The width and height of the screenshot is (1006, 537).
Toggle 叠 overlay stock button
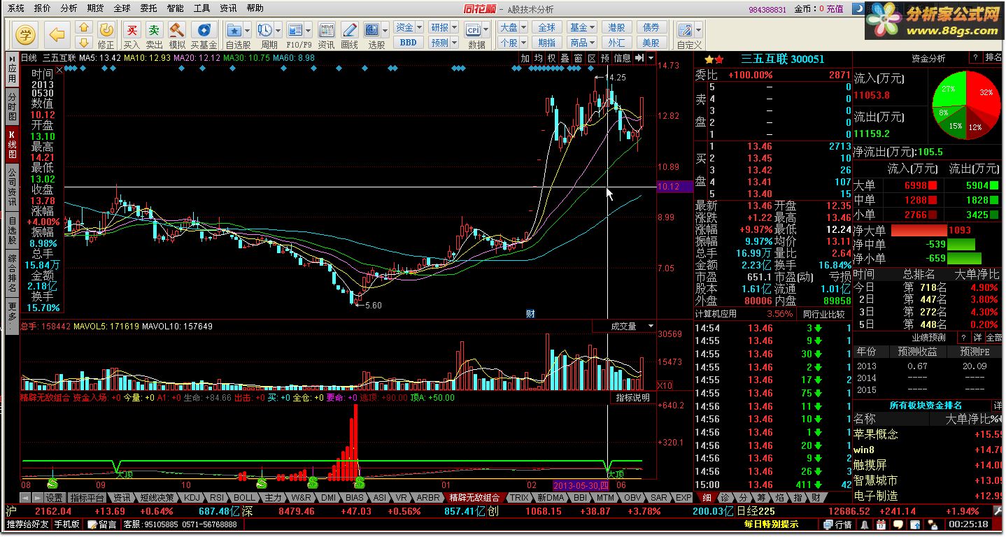[565, 58]
